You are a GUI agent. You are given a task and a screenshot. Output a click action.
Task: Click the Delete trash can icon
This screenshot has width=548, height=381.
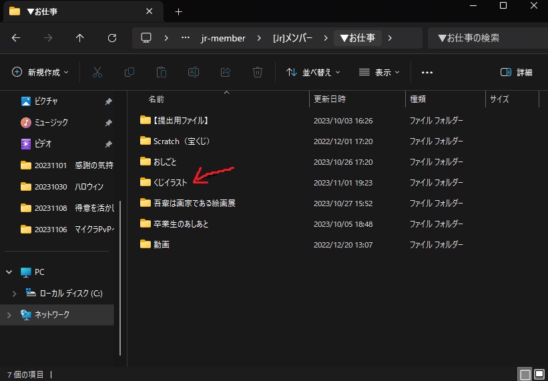tap(258, 72)
